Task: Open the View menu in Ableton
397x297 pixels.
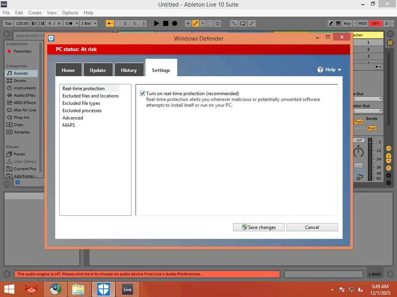Action: (52, 13)
